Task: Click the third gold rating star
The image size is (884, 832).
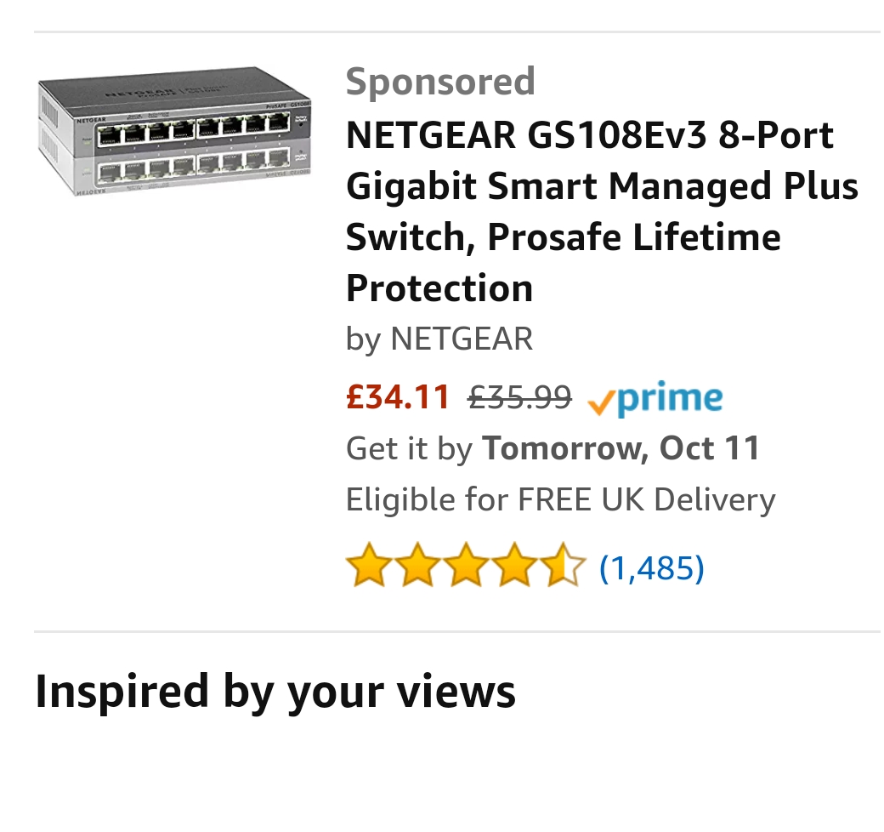Action: tap(466, 567)
